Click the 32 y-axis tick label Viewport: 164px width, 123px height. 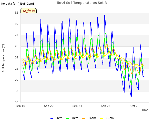click(16, 13)
